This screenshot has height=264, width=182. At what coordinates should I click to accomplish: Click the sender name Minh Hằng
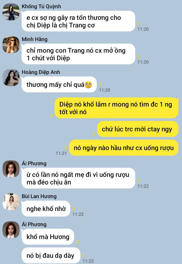click(35, 39)
